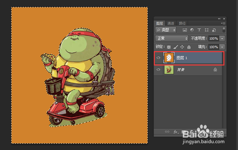Switch to the 图层 tab
Viewport: 238px width, 150px height.
(x=159, y=23)
